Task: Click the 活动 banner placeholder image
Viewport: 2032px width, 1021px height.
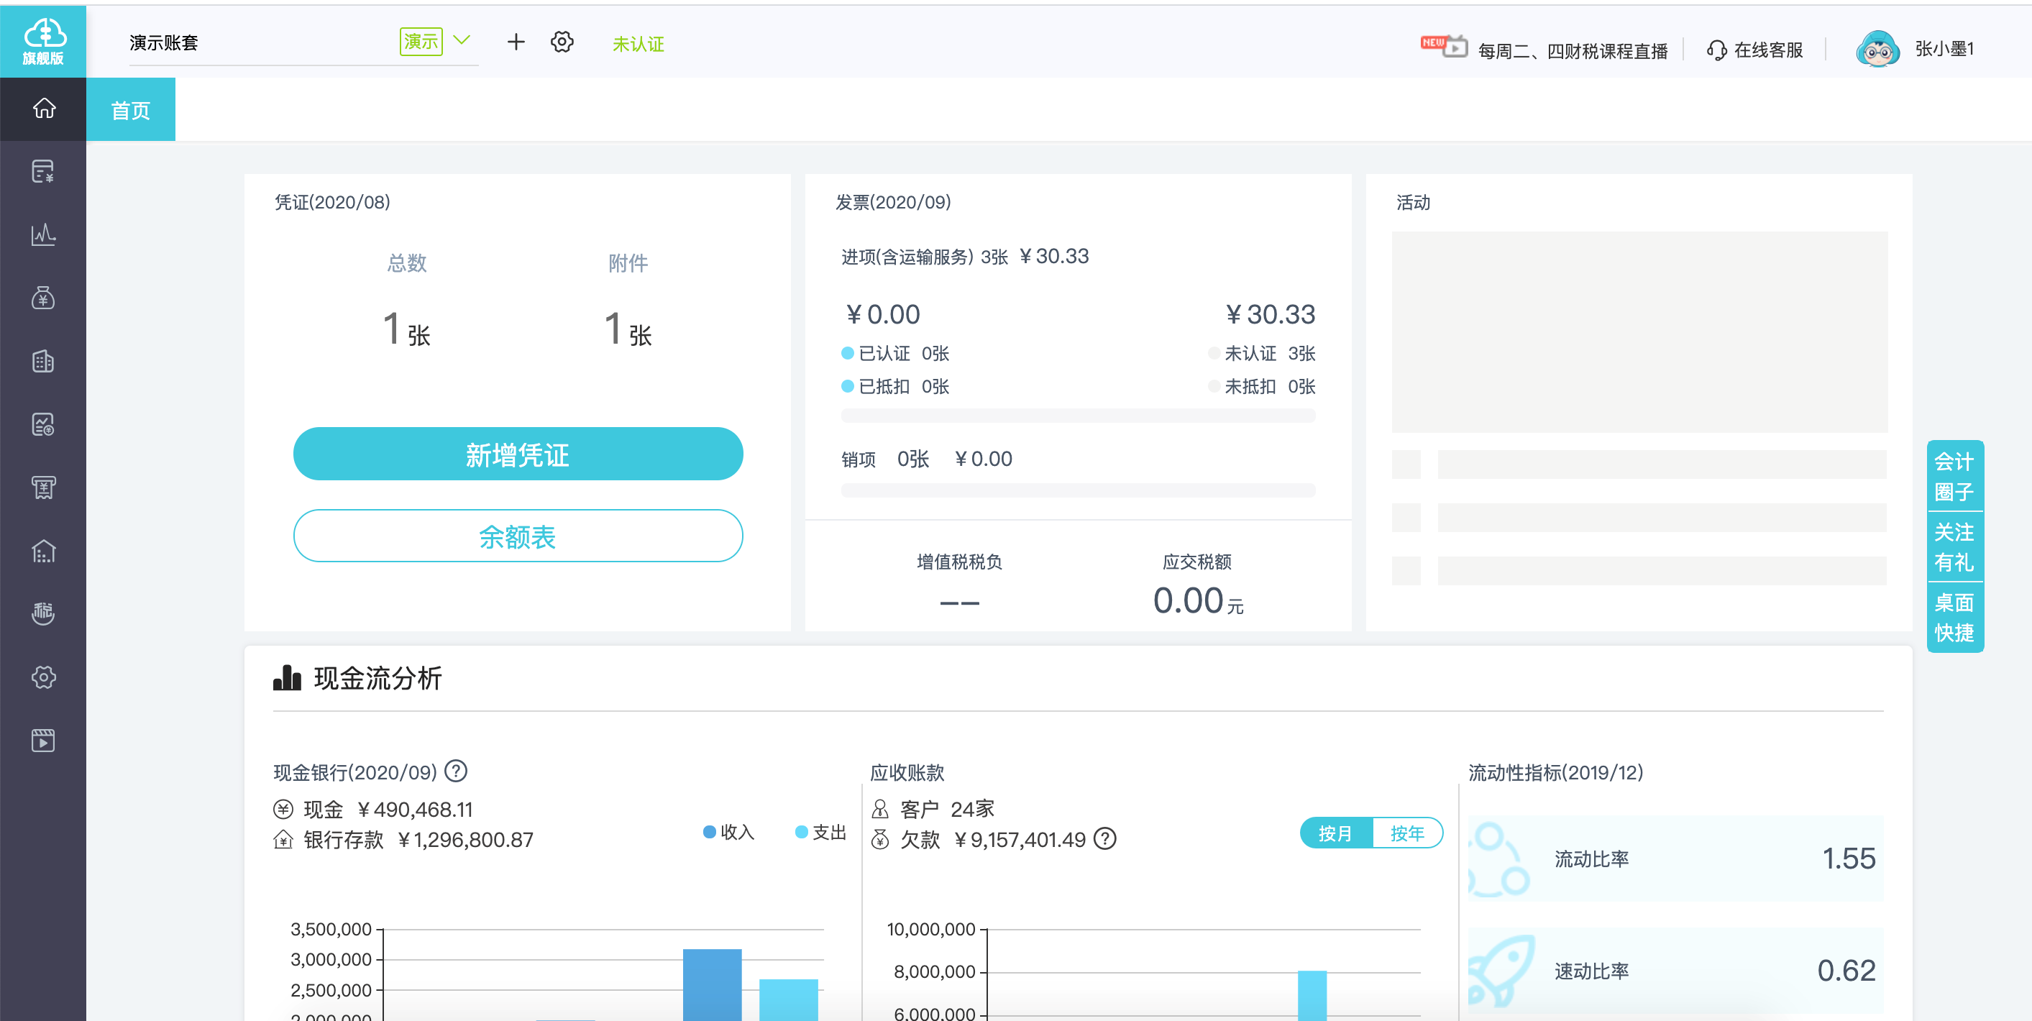Action: coord(1639,331)
